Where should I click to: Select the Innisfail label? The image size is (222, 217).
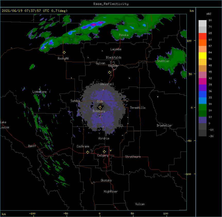pyautogui.click(x=107, y=84)
